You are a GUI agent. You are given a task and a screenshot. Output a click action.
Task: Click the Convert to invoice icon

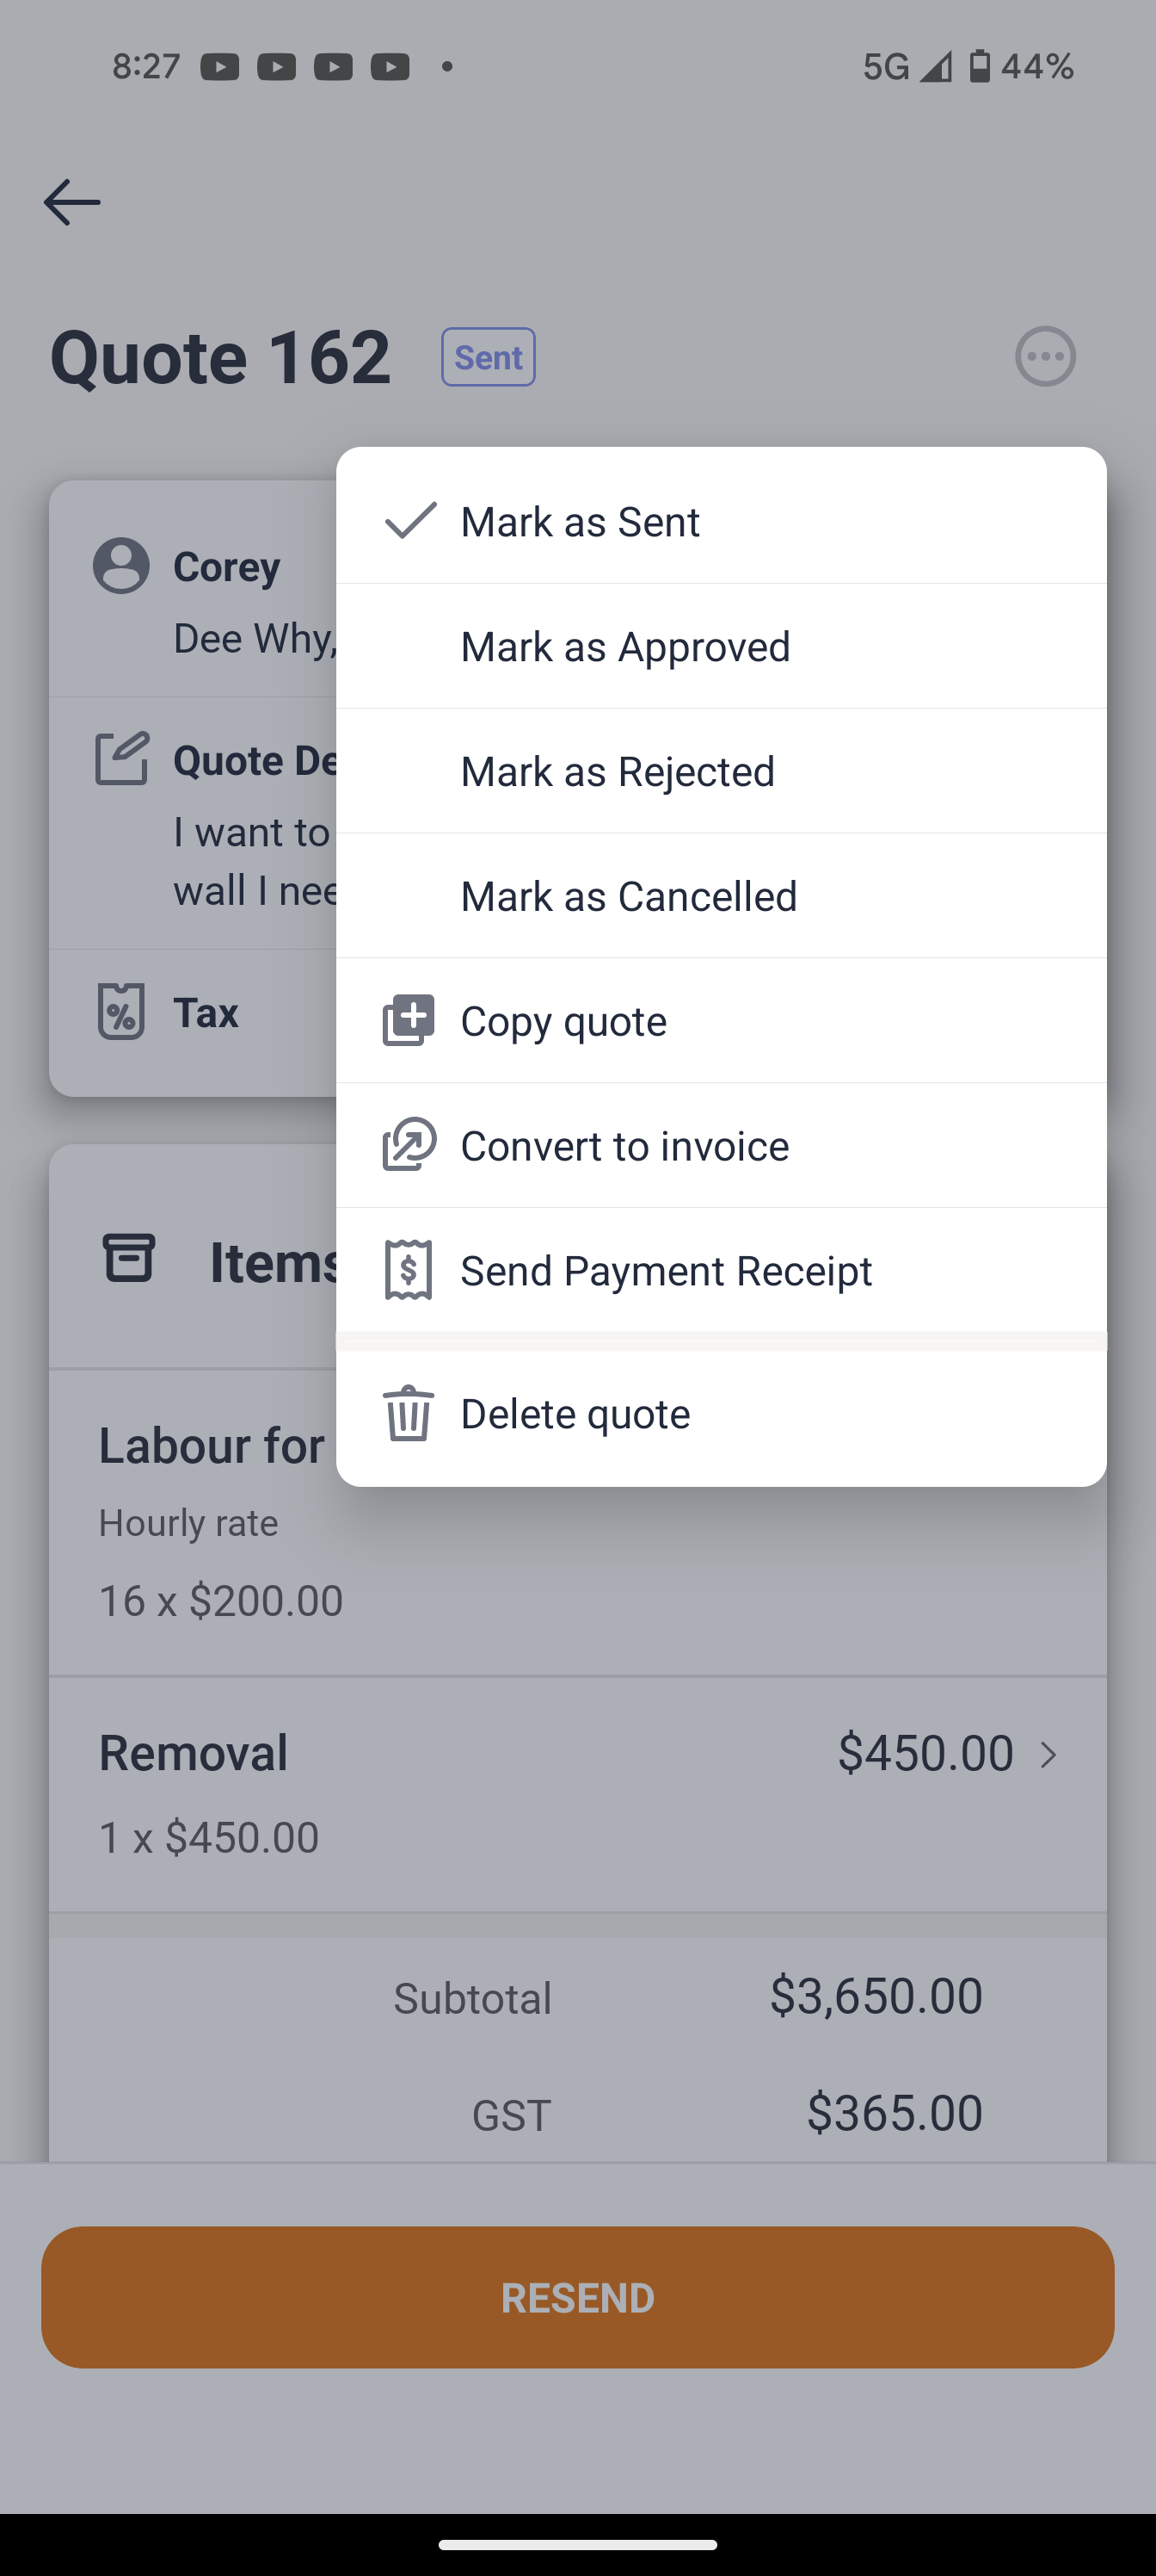tap(409, 1145)
